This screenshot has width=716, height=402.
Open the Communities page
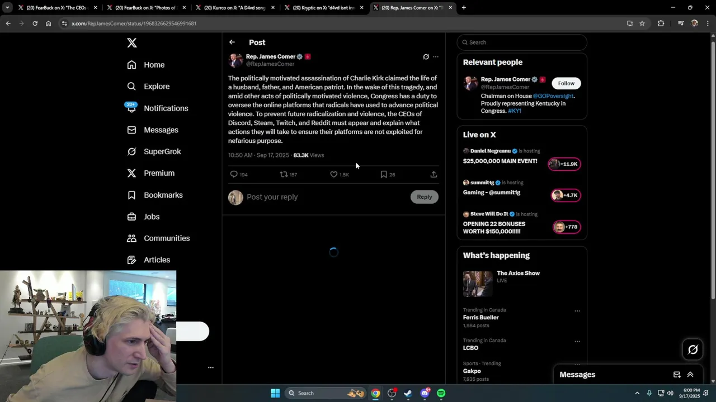(158, 238)
